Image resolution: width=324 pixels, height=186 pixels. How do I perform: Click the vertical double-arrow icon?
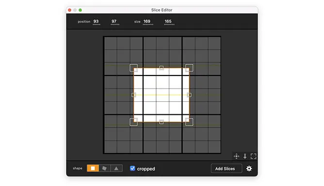point(245,156)
